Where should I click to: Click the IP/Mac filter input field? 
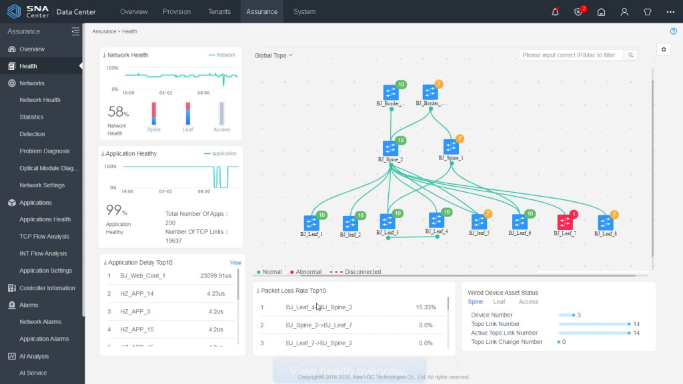571,55
